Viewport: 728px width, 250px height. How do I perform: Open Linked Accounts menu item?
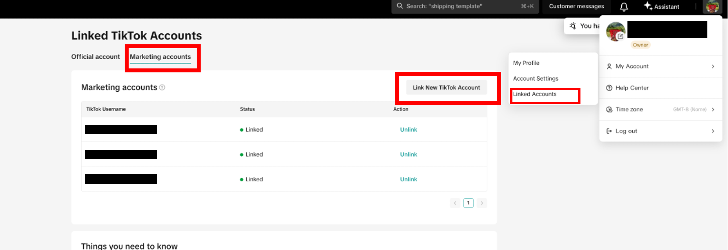point(534,94)
